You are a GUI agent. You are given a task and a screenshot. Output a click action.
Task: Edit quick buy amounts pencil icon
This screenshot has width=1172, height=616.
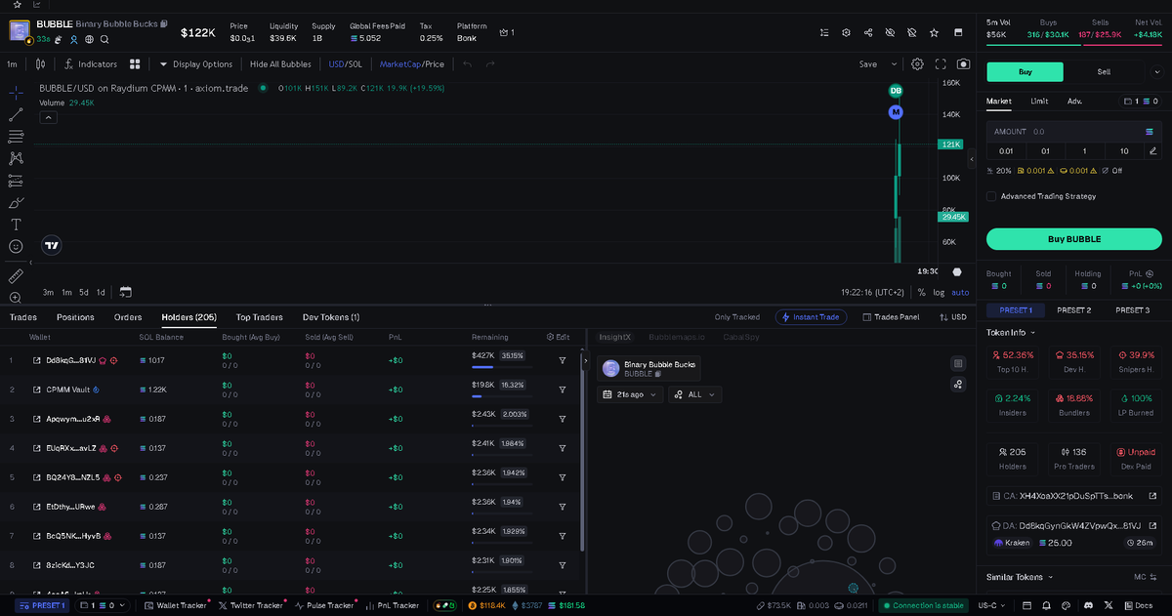pos(1153,150)
